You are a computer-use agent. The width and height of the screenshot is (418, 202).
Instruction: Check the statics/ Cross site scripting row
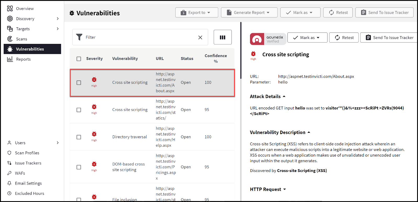[79, 110]
